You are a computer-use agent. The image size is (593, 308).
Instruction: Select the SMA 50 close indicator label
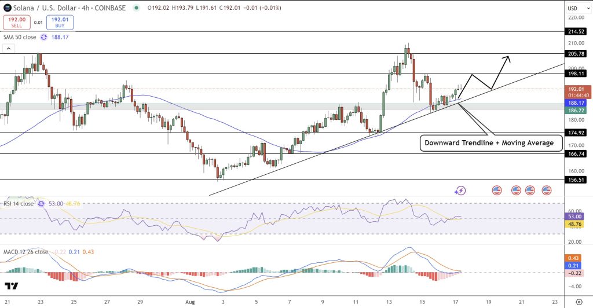tap(20, 37)
